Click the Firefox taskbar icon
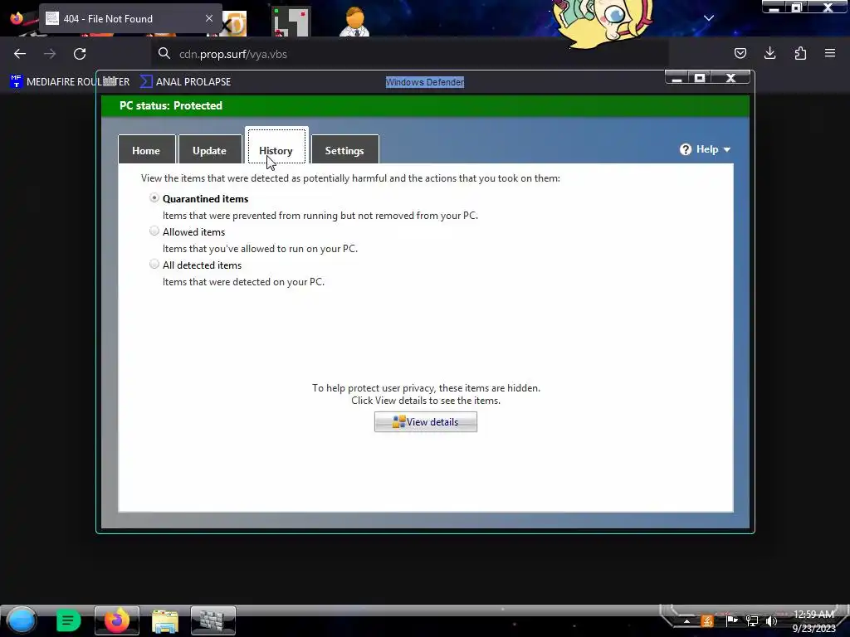This screenshot has height=637, width=850. (x=117, y=620)
